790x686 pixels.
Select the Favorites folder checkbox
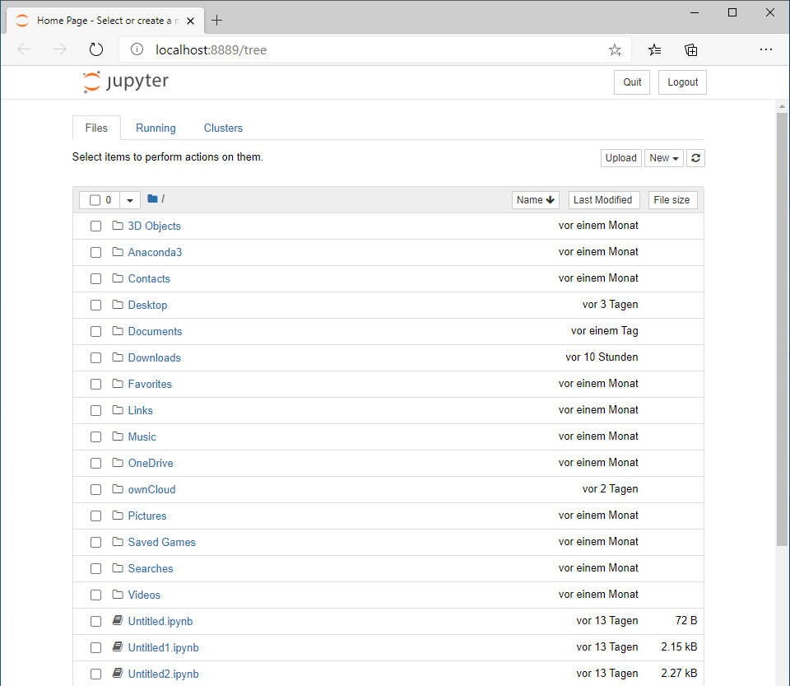[x=95, y=384]
